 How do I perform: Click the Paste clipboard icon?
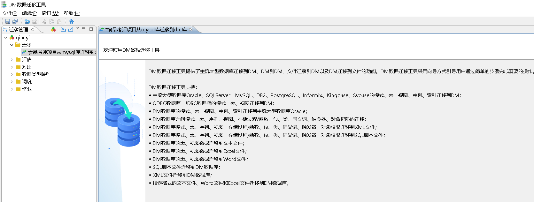tap(59, 21)
